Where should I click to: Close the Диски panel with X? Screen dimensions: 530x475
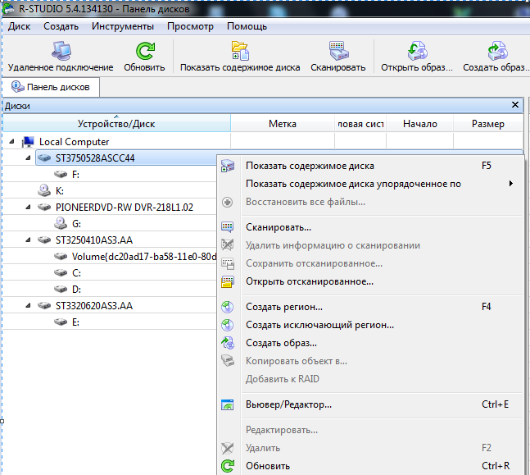click(515, 105)
